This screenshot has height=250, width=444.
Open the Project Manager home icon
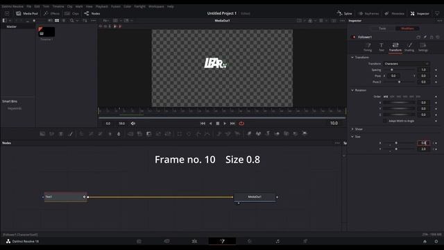click(425, 242)
